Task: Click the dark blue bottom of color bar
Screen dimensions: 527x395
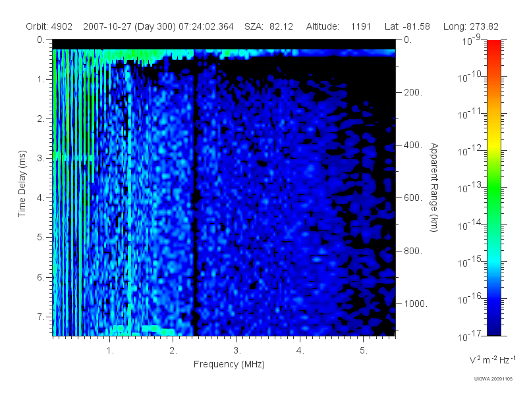Action: 494,327
